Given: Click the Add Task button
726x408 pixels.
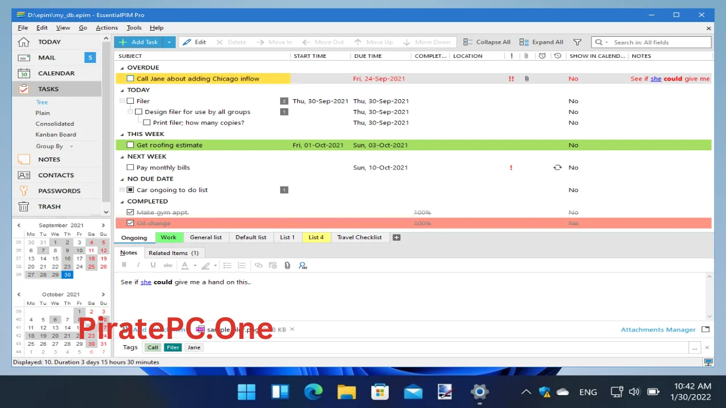Looking at the screenshot, I should coord(138,42).
